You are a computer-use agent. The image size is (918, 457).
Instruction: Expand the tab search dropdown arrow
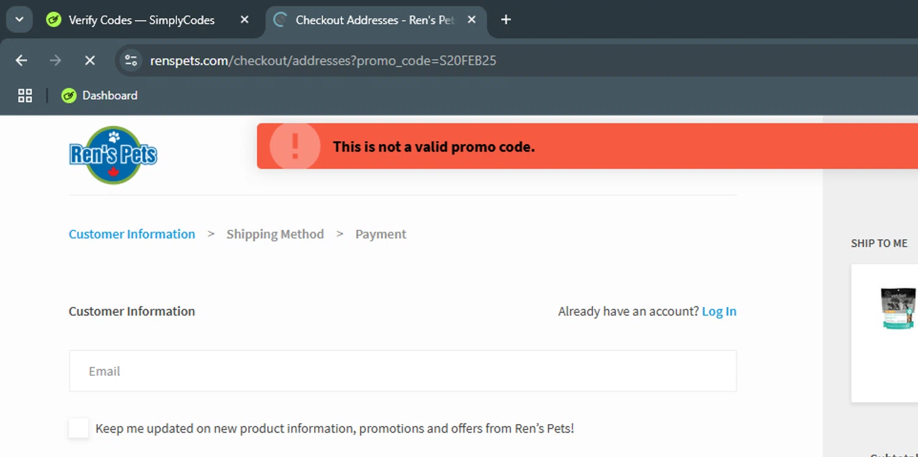coord(19,20)
